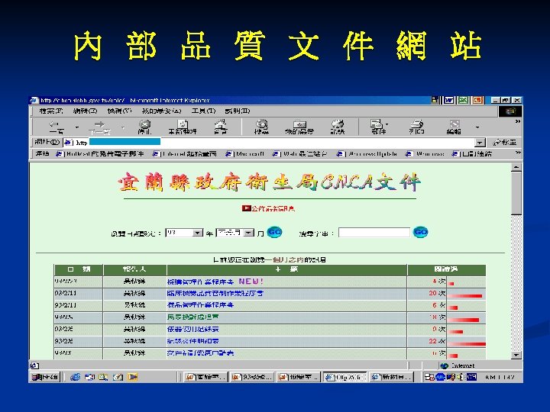Open Internet Explorer from quick launch
Screen dimensions: 550x412
[x=75, y=377]
